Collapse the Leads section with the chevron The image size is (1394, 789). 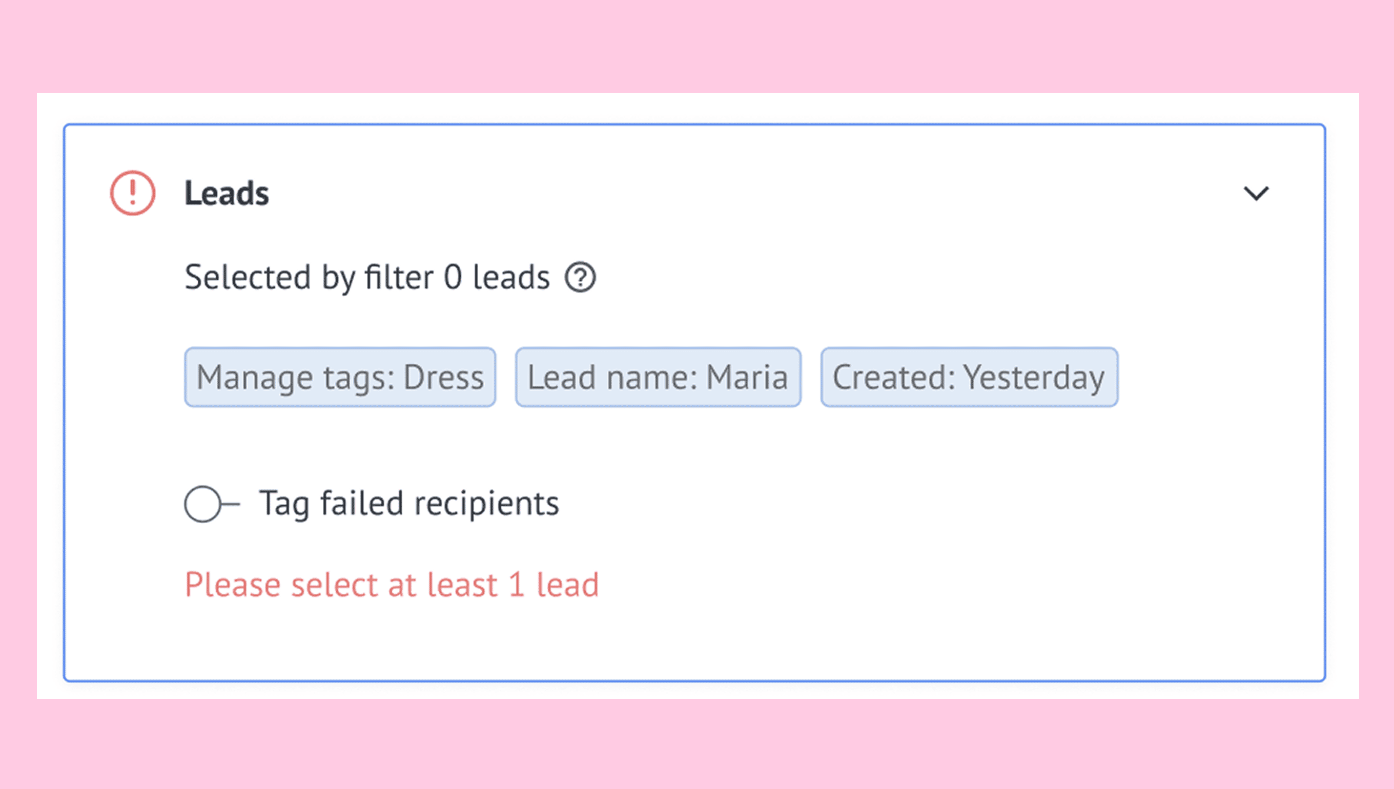pyautogui.click(x=1256, y=194)
